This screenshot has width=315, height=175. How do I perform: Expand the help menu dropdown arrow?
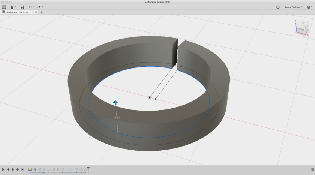click(312, 7)
